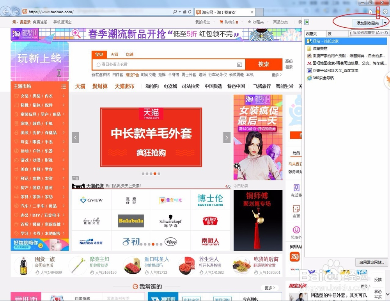Click the GVIEW brand logo
Image resolution: width=390 pixels, height=301 pixels.
(x=91, y=200)
